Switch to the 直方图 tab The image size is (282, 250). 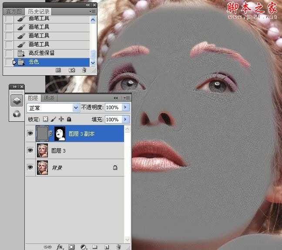point(13,12)
